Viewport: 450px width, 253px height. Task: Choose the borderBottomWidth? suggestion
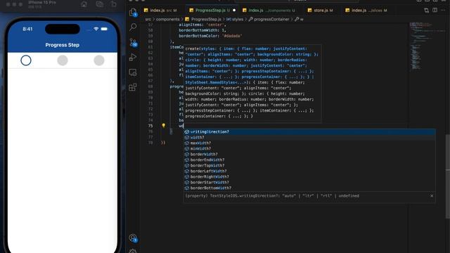pyautogui.click(x=309, y=188)
